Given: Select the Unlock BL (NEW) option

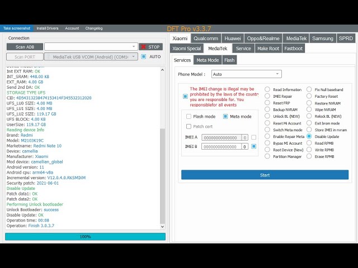Looking at the screenshot, I should pos(267,116).
